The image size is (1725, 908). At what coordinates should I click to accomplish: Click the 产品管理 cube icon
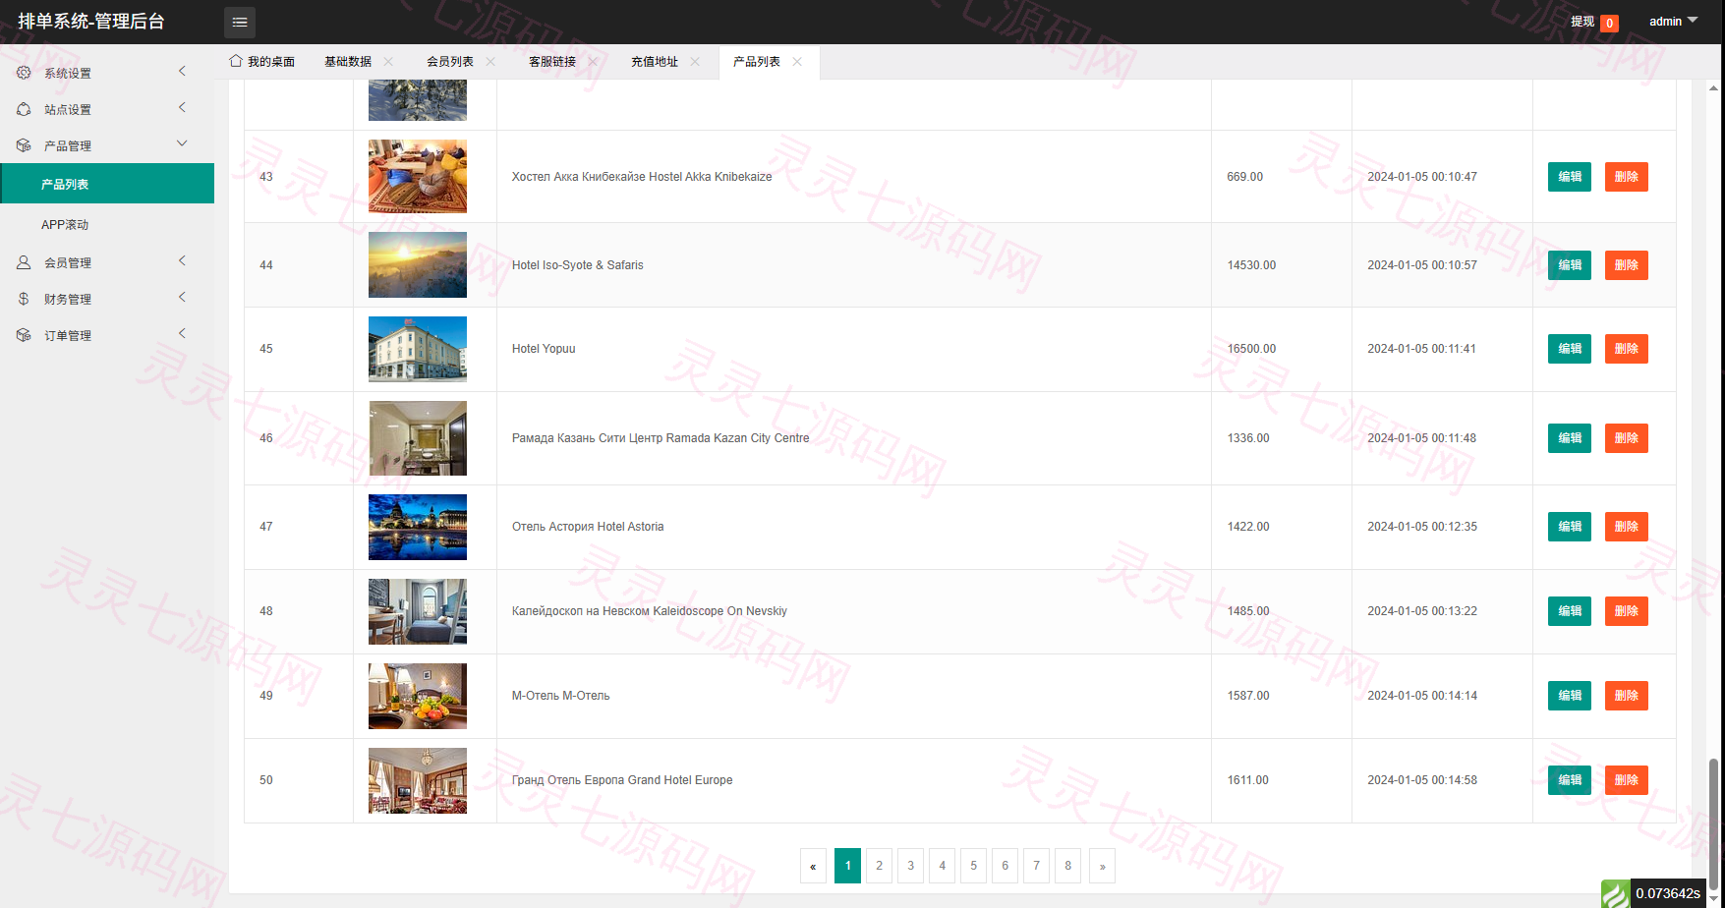24,145
